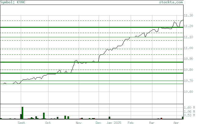Click the 1.60 M volume axis label
Viewport: 200px width, 124px height.
[189, 108]
